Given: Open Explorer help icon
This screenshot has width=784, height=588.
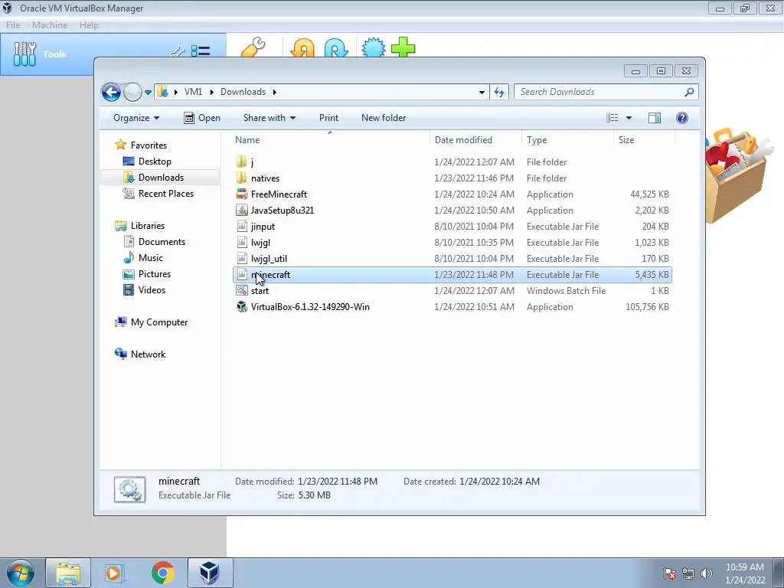Looking at the screenshot, I should (x=682, y=117).
